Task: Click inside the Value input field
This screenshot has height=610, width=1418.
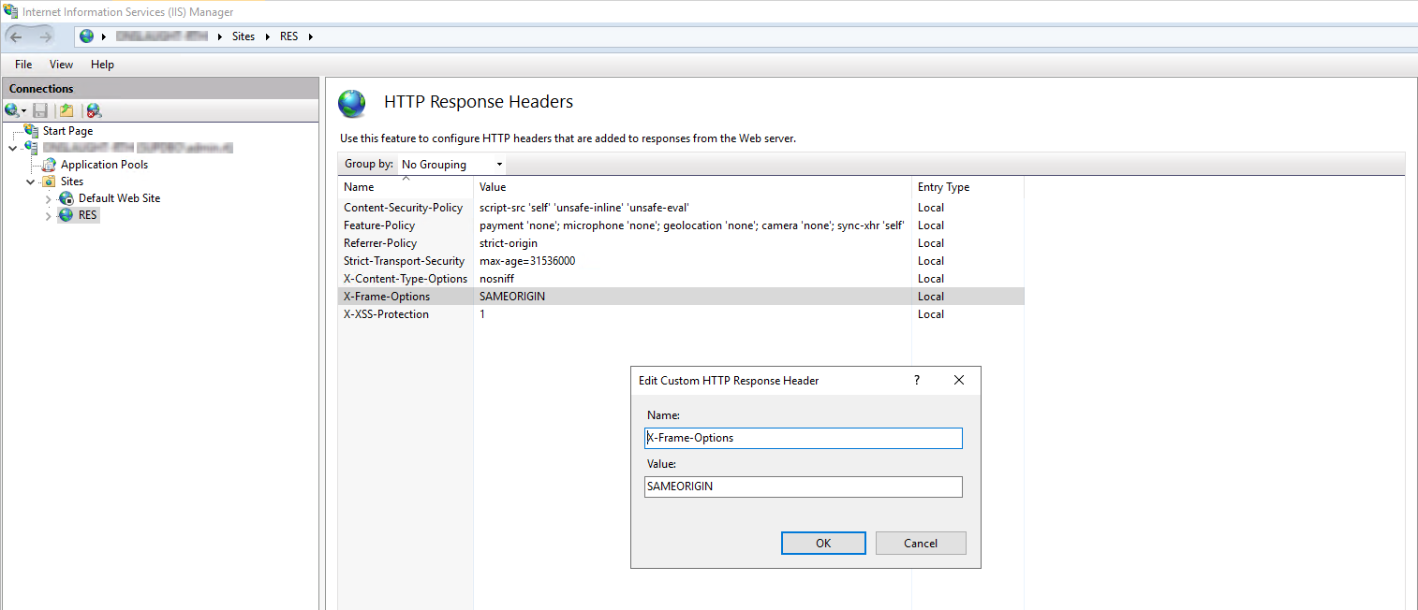Action: pyautogui.click(x=802, y=487)
